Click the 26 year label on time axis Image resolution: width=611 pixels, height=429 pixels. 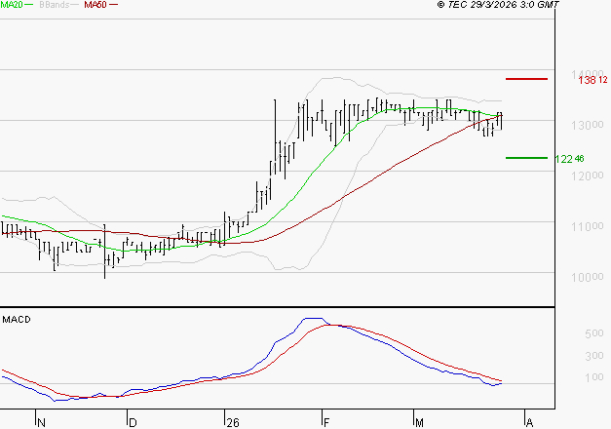tap(233, 423)
